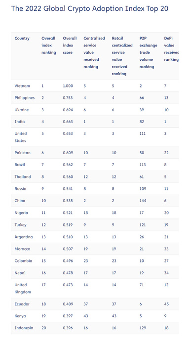Click Argentina's overall score 0.510
This screenshot has width=190, height=346.
click(68, 237)
